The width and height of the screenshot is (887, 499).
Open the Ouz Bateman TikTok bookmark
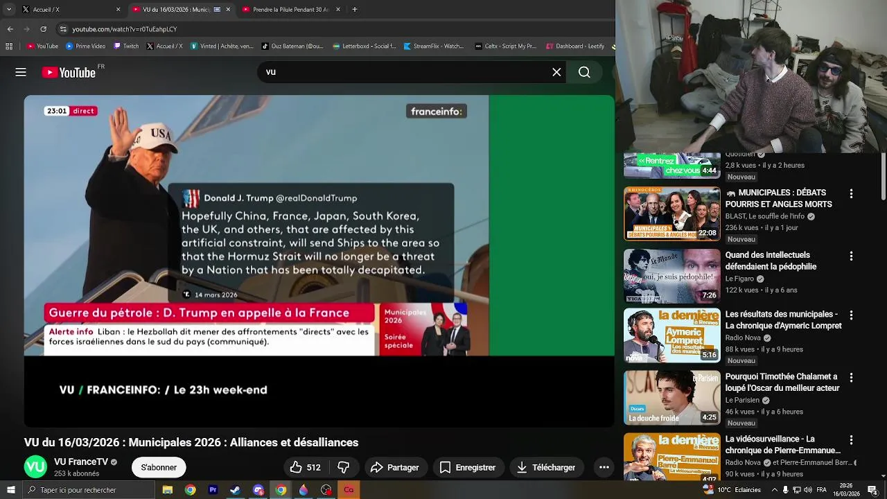pyautogui.click(x=292, y=46)
